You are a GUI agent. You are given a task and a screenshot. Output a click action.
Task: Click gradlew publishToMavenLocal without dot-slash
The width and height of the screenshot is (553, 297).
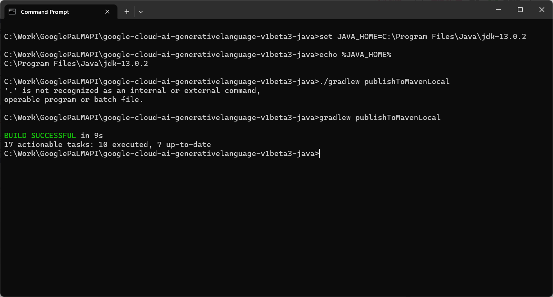[x=380, y=118]
